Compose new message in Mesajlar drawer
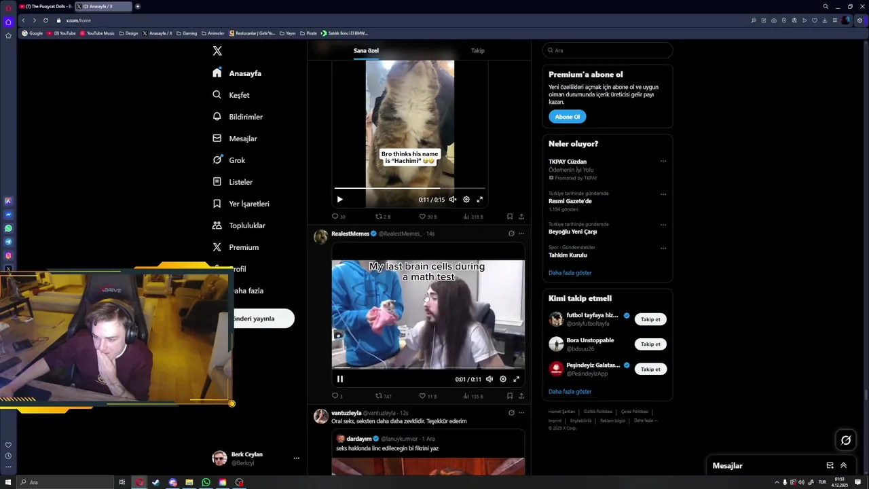The image size is (869, 489). pos(830,465)
